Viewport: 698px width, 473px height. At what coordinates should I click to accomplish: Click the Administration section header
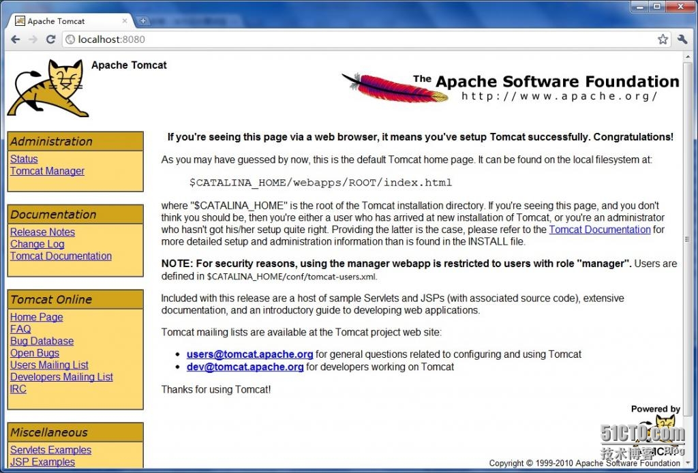tap(75, 142)
